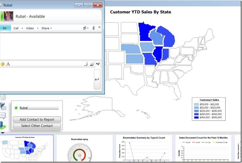Click Illinois on the sales map
The height and width of the screenshot is (163, 242).
[x=158, y=54]
